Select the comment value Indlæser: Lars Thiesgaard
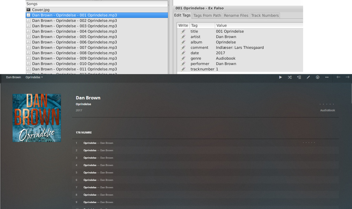The width and height of the screenshot is (352, 209). click(240, 48)
